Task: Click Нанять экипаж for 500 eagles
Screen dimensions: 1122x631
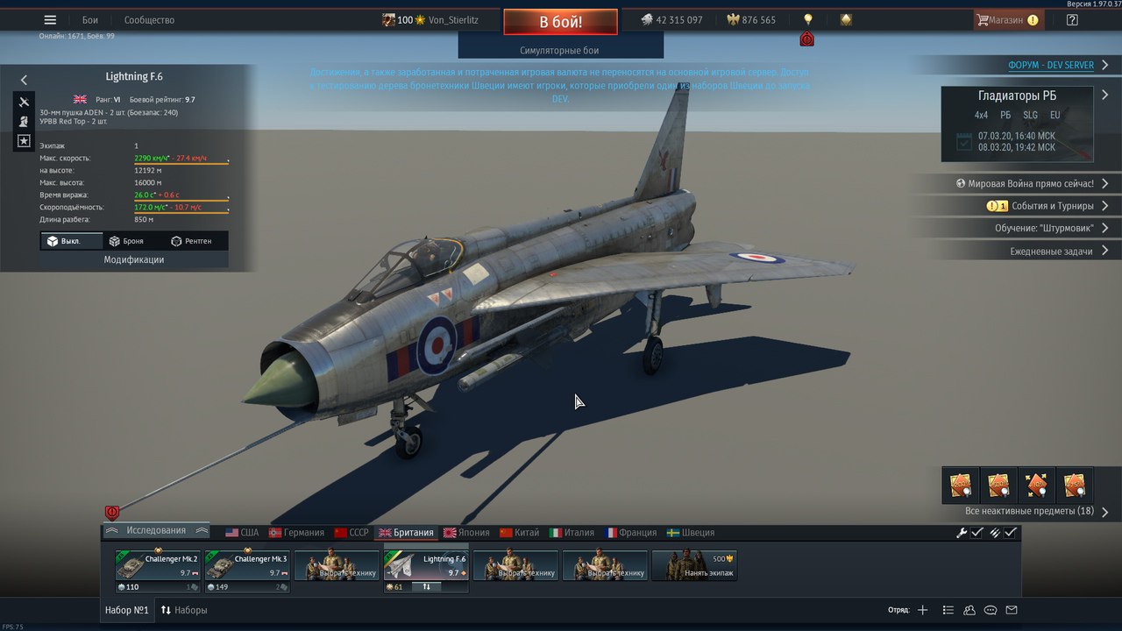Action: click(x=694, y=565)
